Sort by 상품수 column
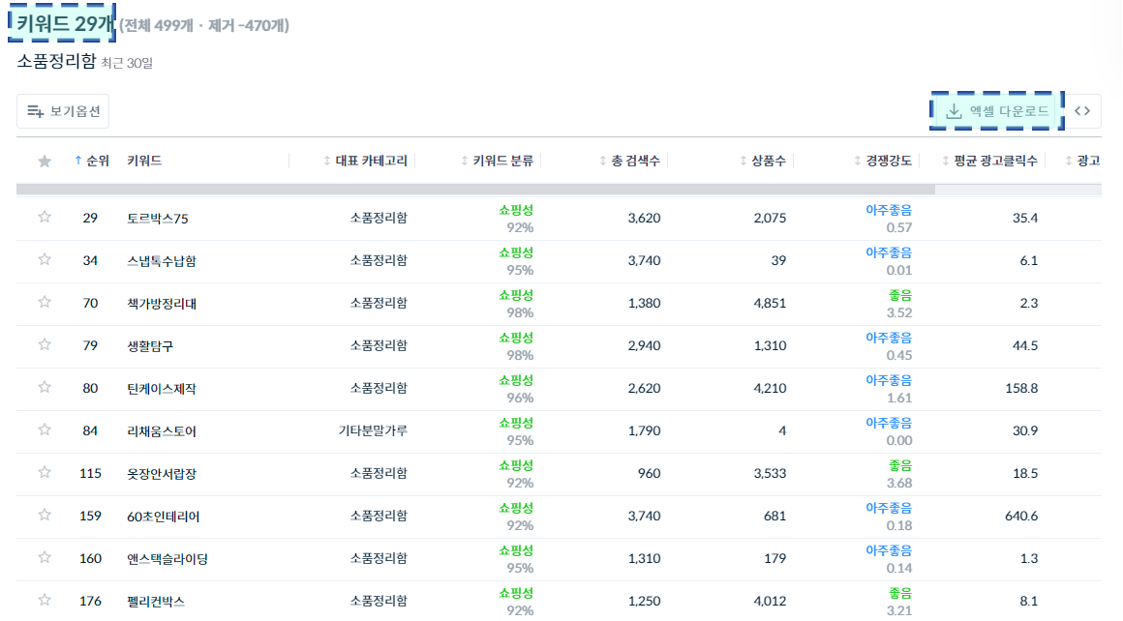 [763, 161]
